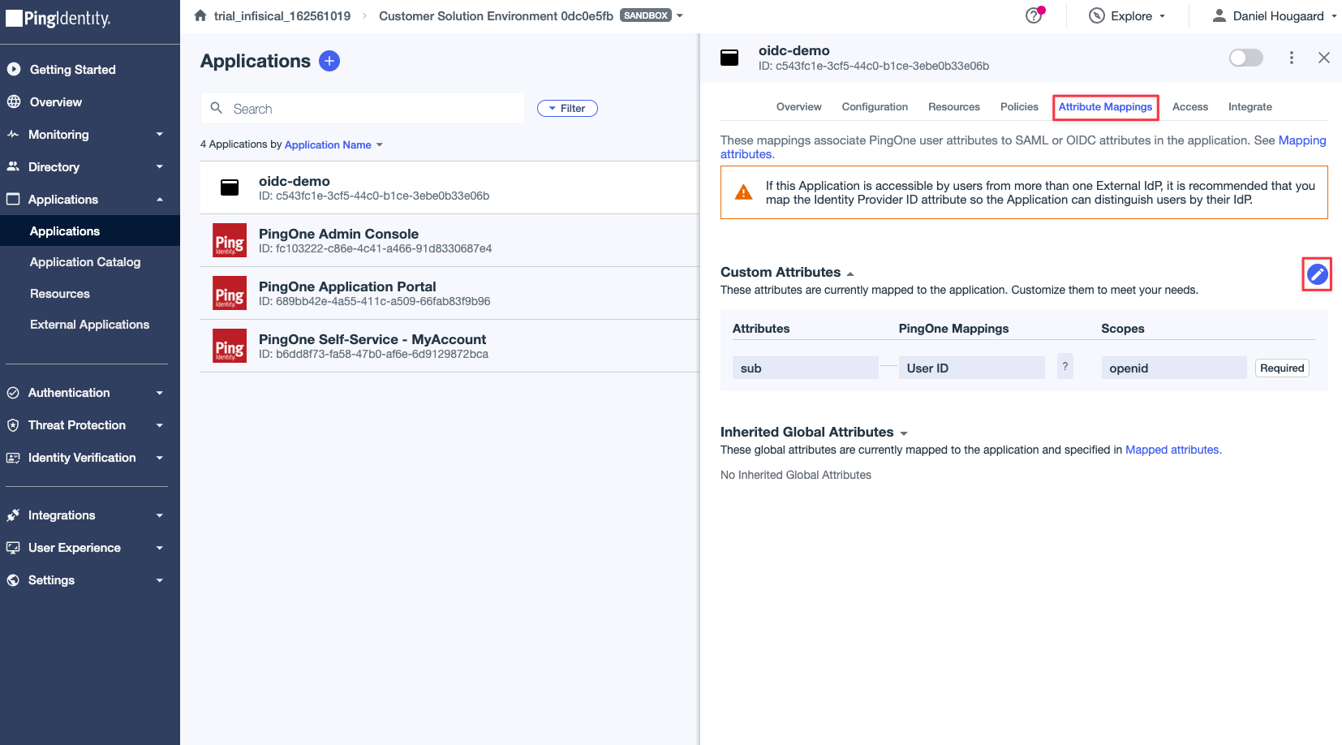Click the oidc-demo application icon in list
Screen dimensions: 1342x745
click(230, 187)
